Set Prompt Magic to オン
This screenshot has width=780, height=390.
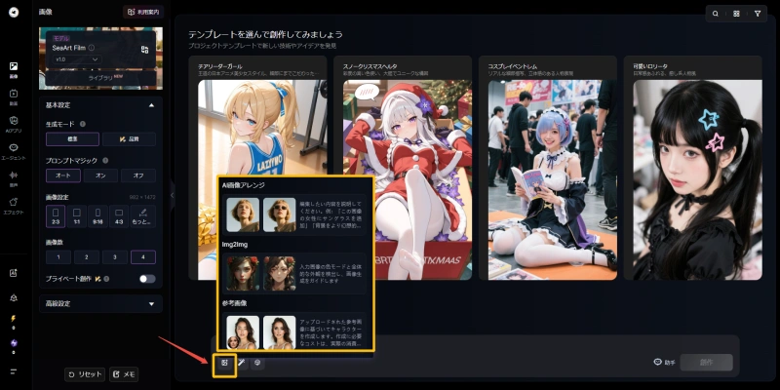tap(101, 175)
